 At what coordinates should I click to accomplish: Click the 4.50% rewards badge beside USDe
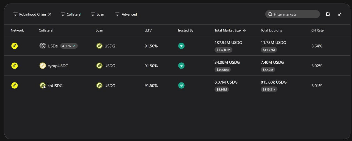pyautogui.click(x=69, y=46)
